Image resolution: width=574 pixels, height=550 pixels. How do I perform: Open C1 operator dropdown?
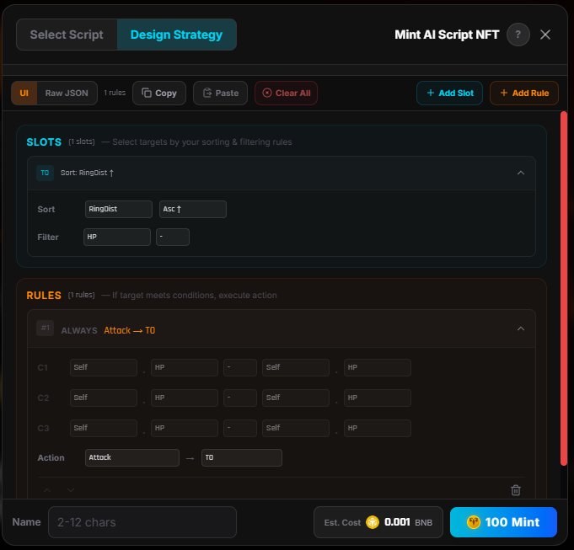(x=240, y=367)
